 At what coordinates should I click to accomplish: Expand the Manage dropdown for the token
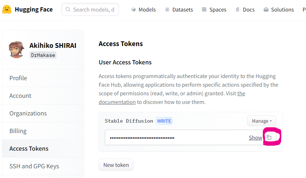pos(261,121)
